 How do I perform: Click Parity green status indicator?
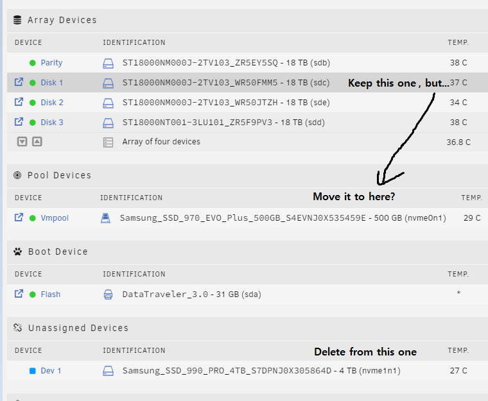(x=32, y=63)
